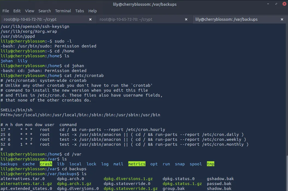This screenshot has width=288, height=191.
Task: Open the View menu
Action: pyautogui.click(x=29, y=11)
